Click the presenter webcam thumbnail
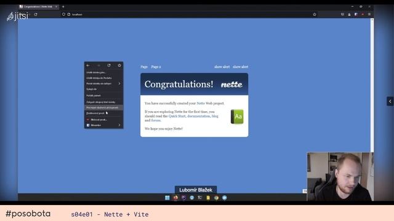The image size is (394, 221). (340, 176)
